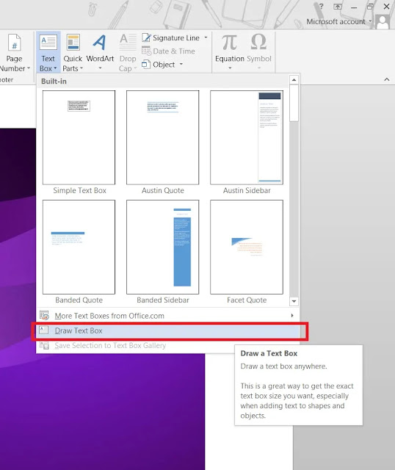Open More Text Boxes from Office.com submenu
The image size is (395, 470).
coord(168,316)
